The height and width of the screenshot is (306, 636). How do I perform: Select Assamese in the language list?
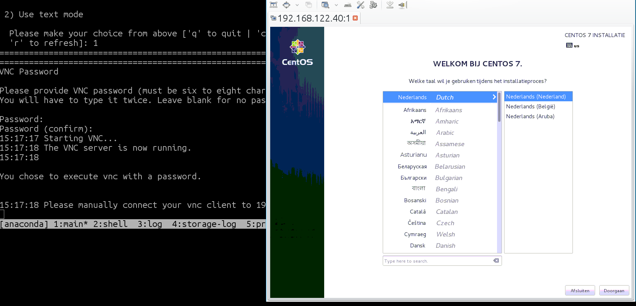pos(440,144)
